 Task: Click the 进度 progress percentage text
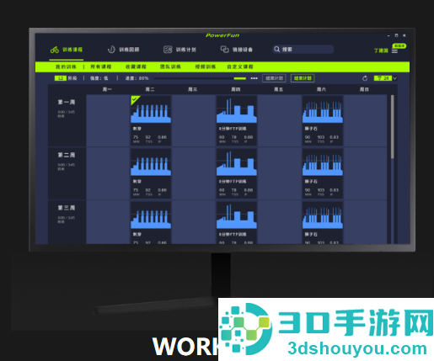[x=137, y=78]
